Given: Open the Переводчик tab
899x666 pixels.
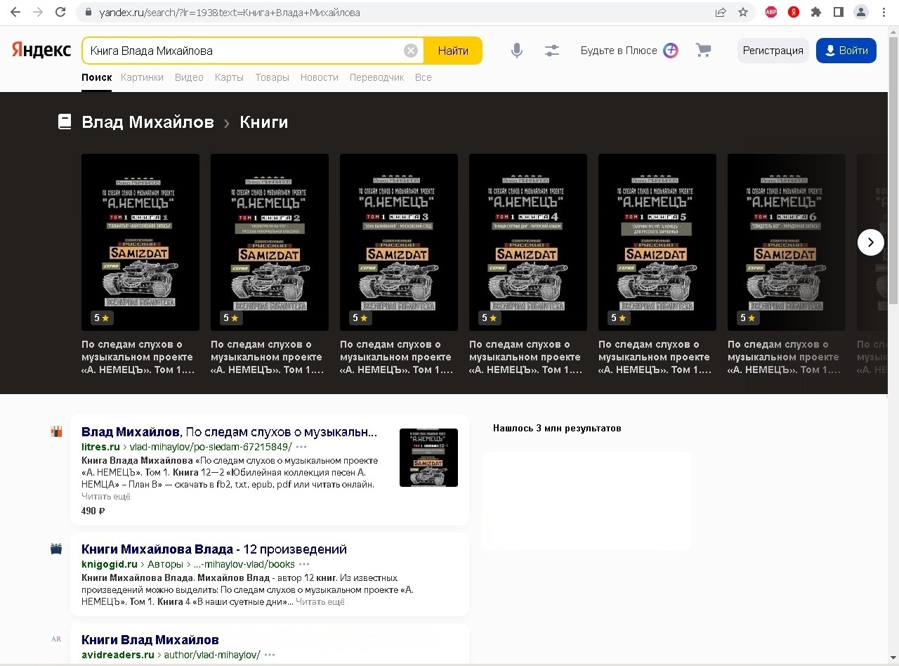Looking at the screenshot, I should 377,77.
